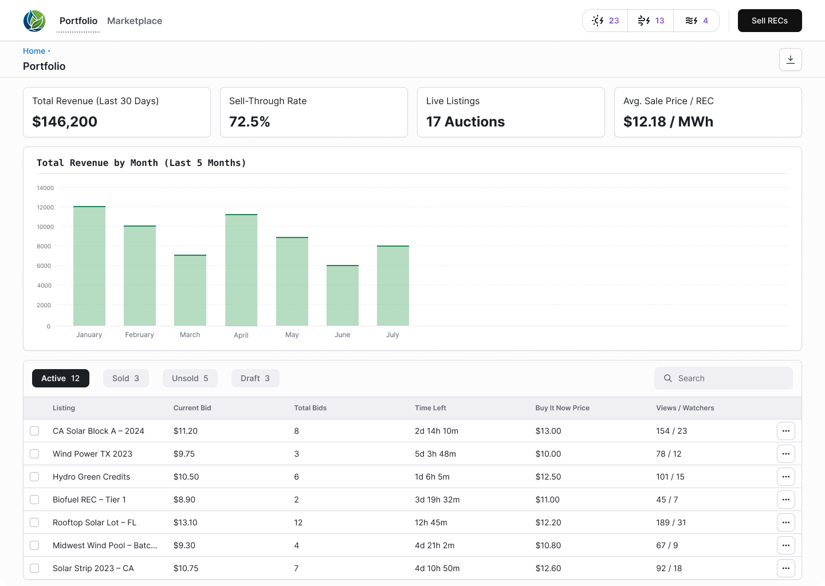This screenshot has width=825, height=586.
Task: Open more options for Hydro Green Credits
Action: pos(785,477)
